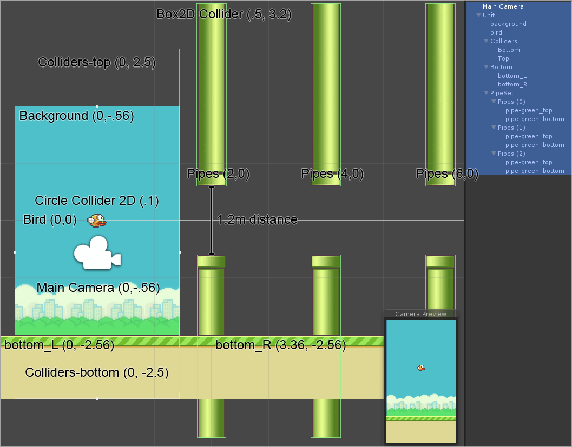Collapse the Pipes (1) expander

point(493,128)
